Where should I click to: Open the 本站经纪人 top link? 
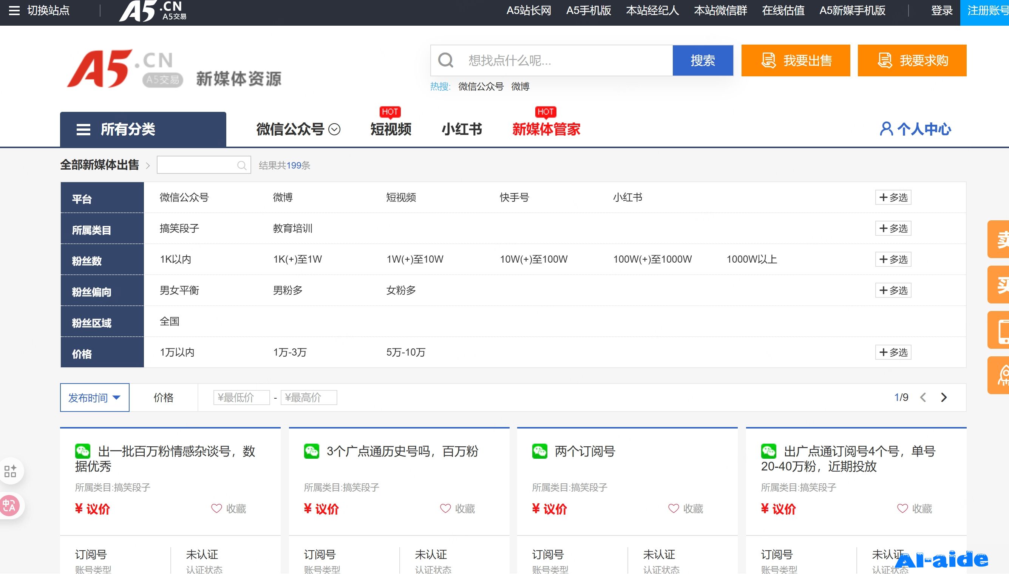tap(652, 11)
